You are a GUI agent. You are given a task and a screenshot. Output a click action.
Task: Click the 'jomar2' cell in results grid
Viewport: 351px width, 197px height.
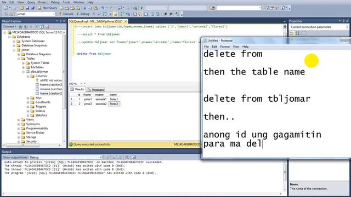(88, 104)
